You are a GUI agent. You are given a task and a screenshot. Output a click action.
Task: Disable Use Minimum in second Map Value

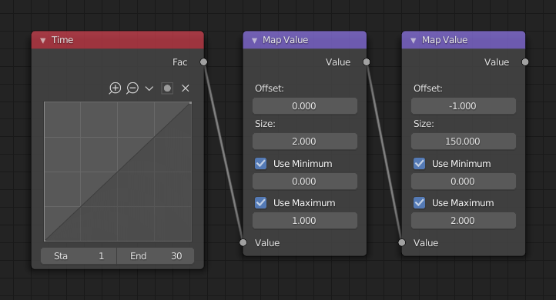pos(420,164)
